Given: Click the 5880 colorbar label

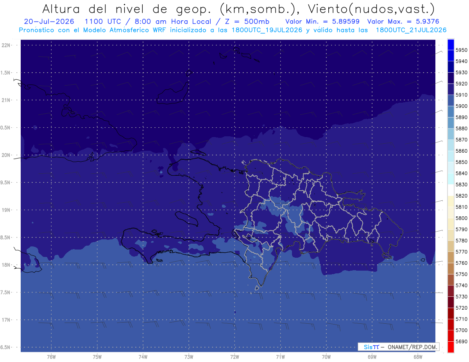Looking at the screenshot, I should (462, 128).
